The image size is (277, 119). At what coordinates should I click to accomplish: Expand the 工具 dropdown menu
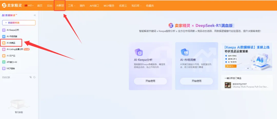coord(72,5)
